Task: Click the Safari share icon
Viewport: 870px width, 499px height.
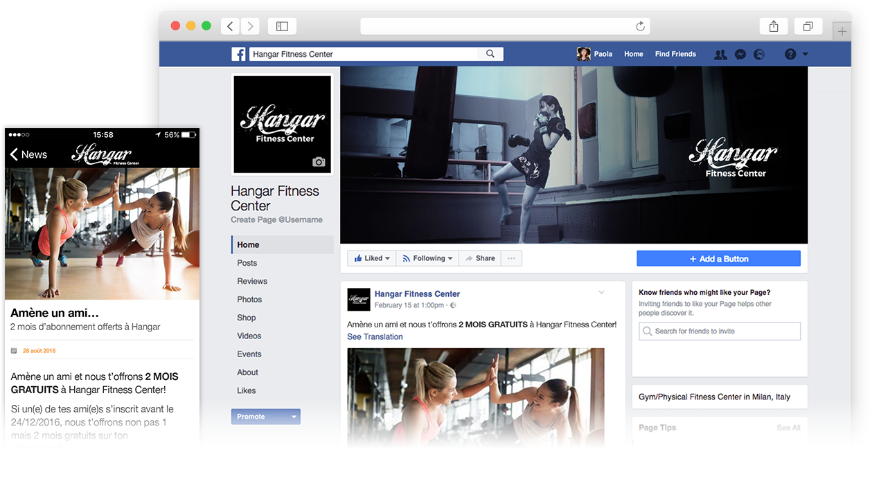Action: point(774,26)
